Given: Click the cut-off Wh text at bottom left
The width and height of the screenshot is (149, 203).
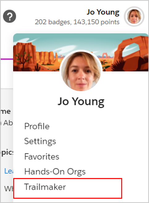Looking at the screenshot, I should [9, 189].
